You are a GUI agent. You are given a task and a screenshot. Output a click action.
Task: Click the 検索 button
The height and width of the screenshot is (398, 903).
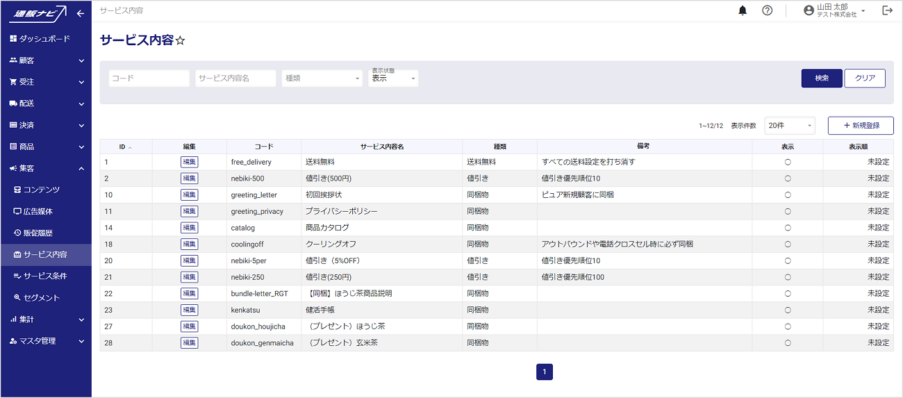pos(822,78)
